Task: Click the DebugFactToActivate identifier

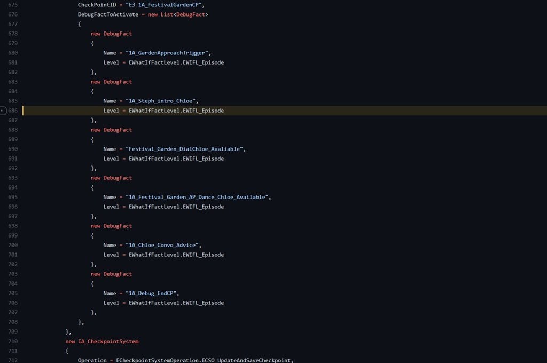Action: [108, 14]
